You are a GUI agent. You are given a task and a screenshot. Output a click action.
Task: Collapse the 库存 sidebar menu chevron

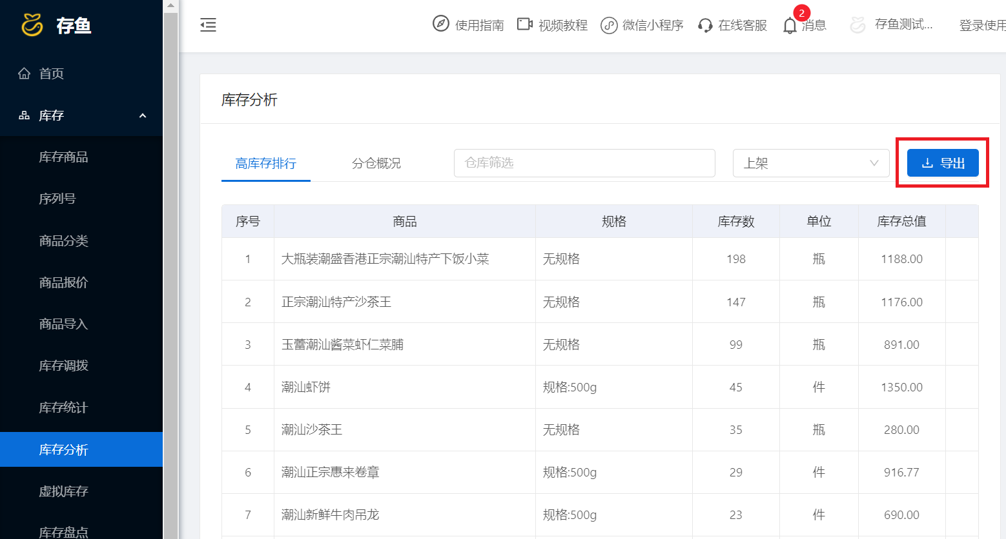tap(143, 115)
